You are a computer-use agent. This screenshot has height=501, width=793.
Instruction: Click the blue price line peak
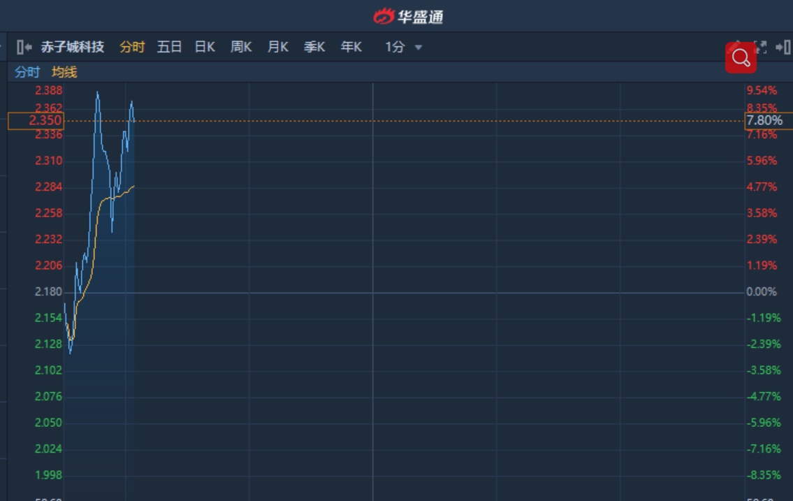coord(97,92)
